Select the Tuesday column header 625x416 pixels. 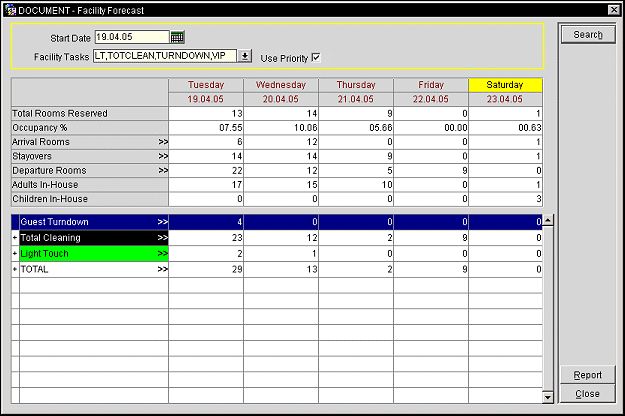(206, 85)
